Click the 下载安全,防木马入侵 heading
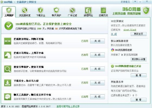The height and width of the screenshot is (108, 152). click(x=26, y=81)
